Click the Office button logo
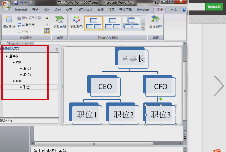The height and width of the screenshot is (152, 226). (x=6, y=6)
